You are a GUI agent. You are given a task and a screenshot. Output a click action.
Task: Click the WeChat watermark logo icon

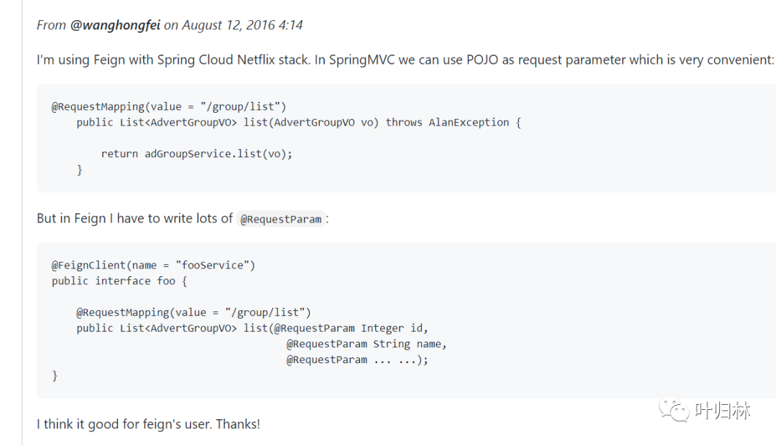click(673, 410)
